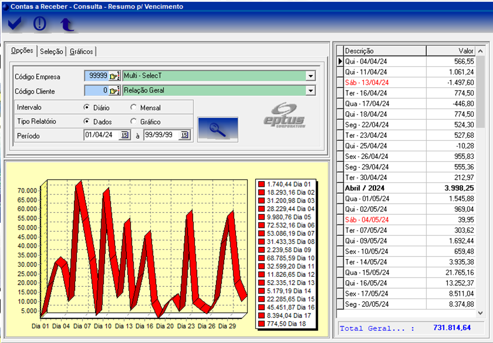Click the period start date field 01/04/24

101,135
